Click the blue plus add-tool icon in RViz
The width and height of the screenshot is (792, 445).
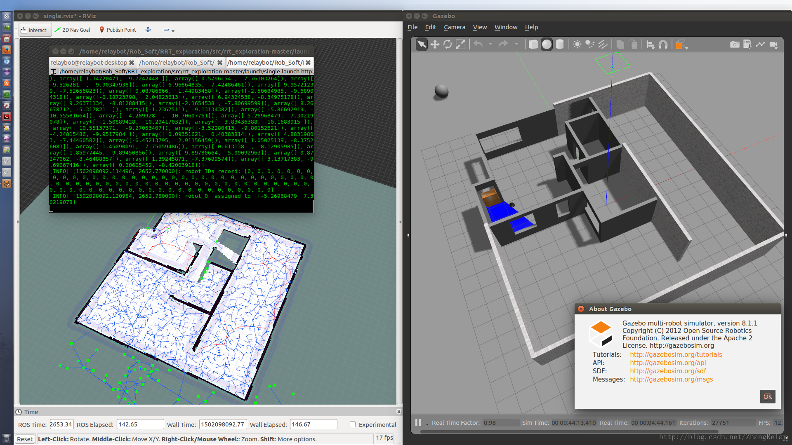tap(148, 30)
